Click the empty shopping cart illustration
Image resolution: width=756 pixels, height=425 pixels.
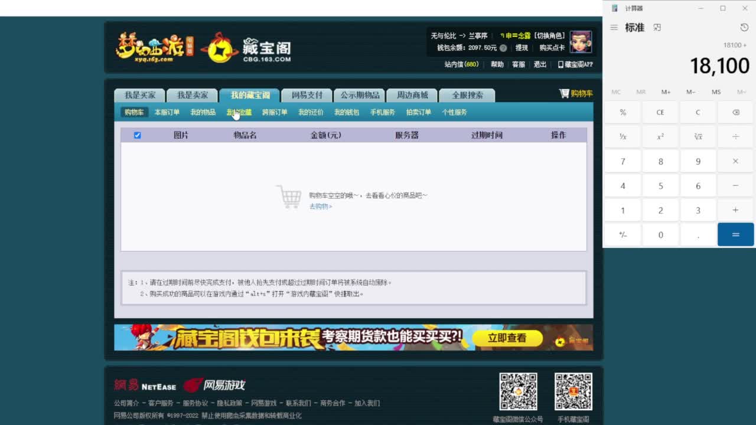289,197
